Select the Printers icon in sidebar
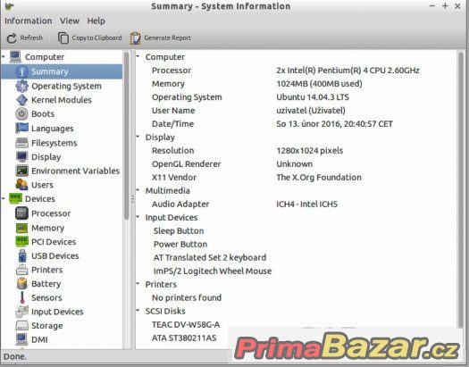 pyautogui.click(x=21, y=270)
